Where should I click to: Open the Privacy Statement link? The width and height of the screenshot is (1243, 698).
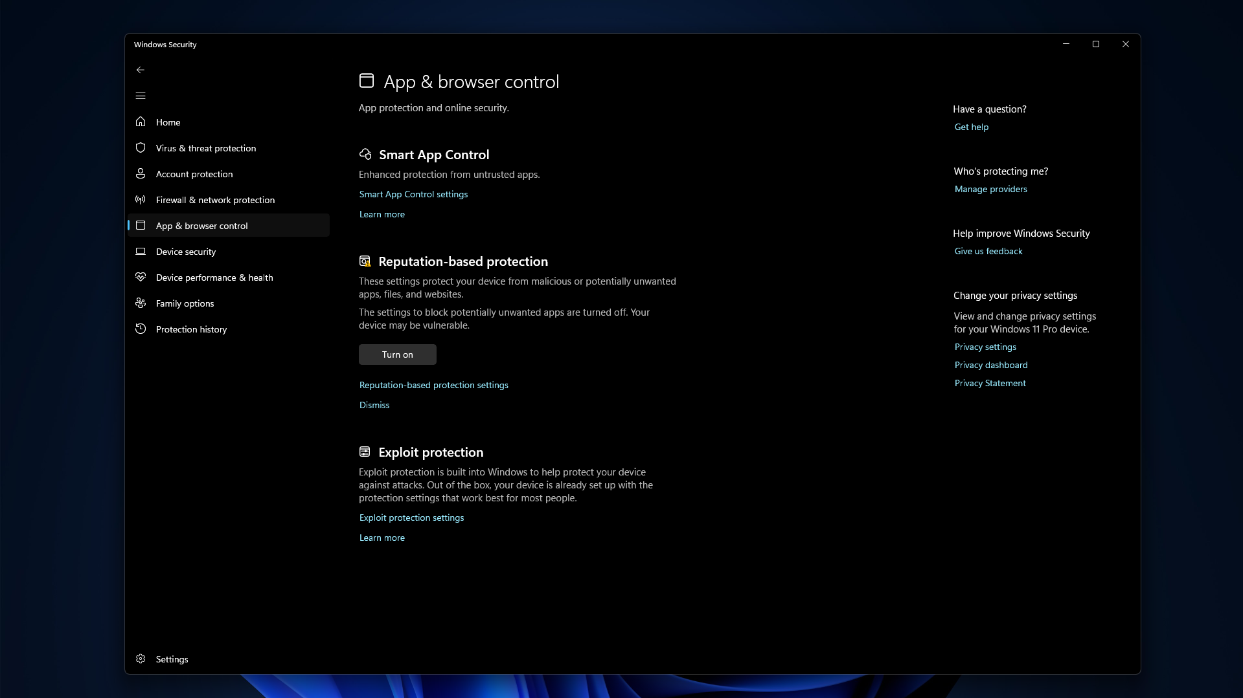[990, 383]
